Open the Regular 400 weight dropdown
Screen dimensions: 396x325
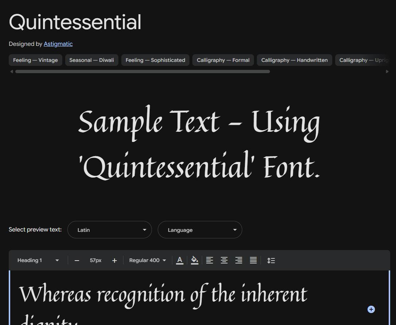coord(148,261)
